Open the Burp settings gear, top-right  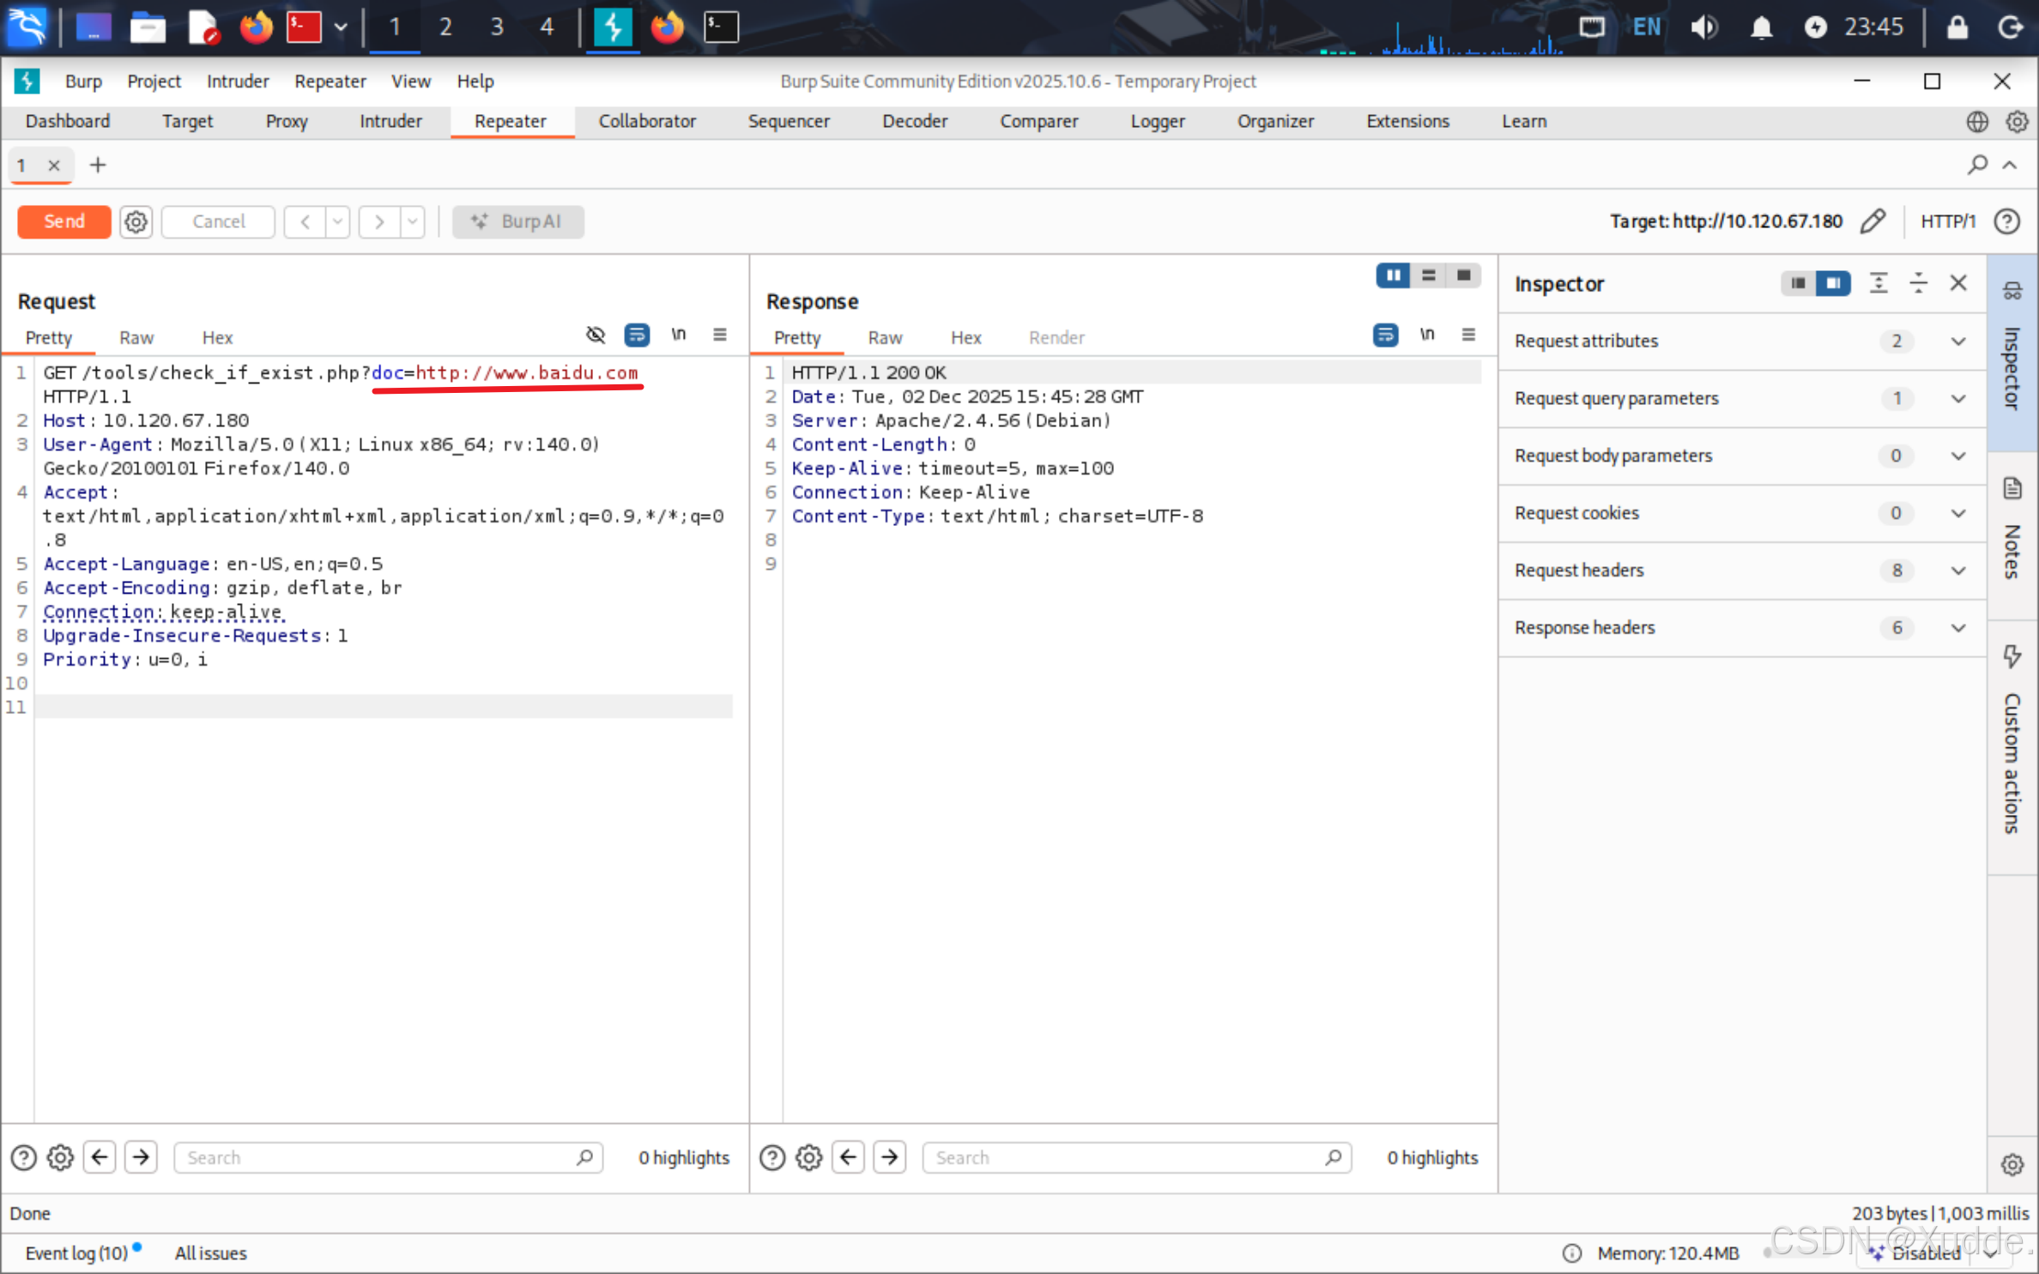[2017, 121]
